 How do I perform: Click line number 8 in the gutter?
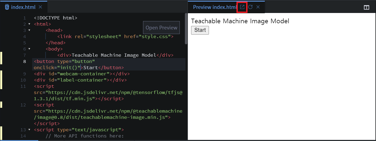[25, 61]
